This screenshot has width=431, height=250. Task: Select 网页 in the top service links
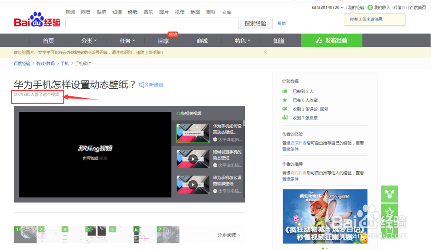86,12
